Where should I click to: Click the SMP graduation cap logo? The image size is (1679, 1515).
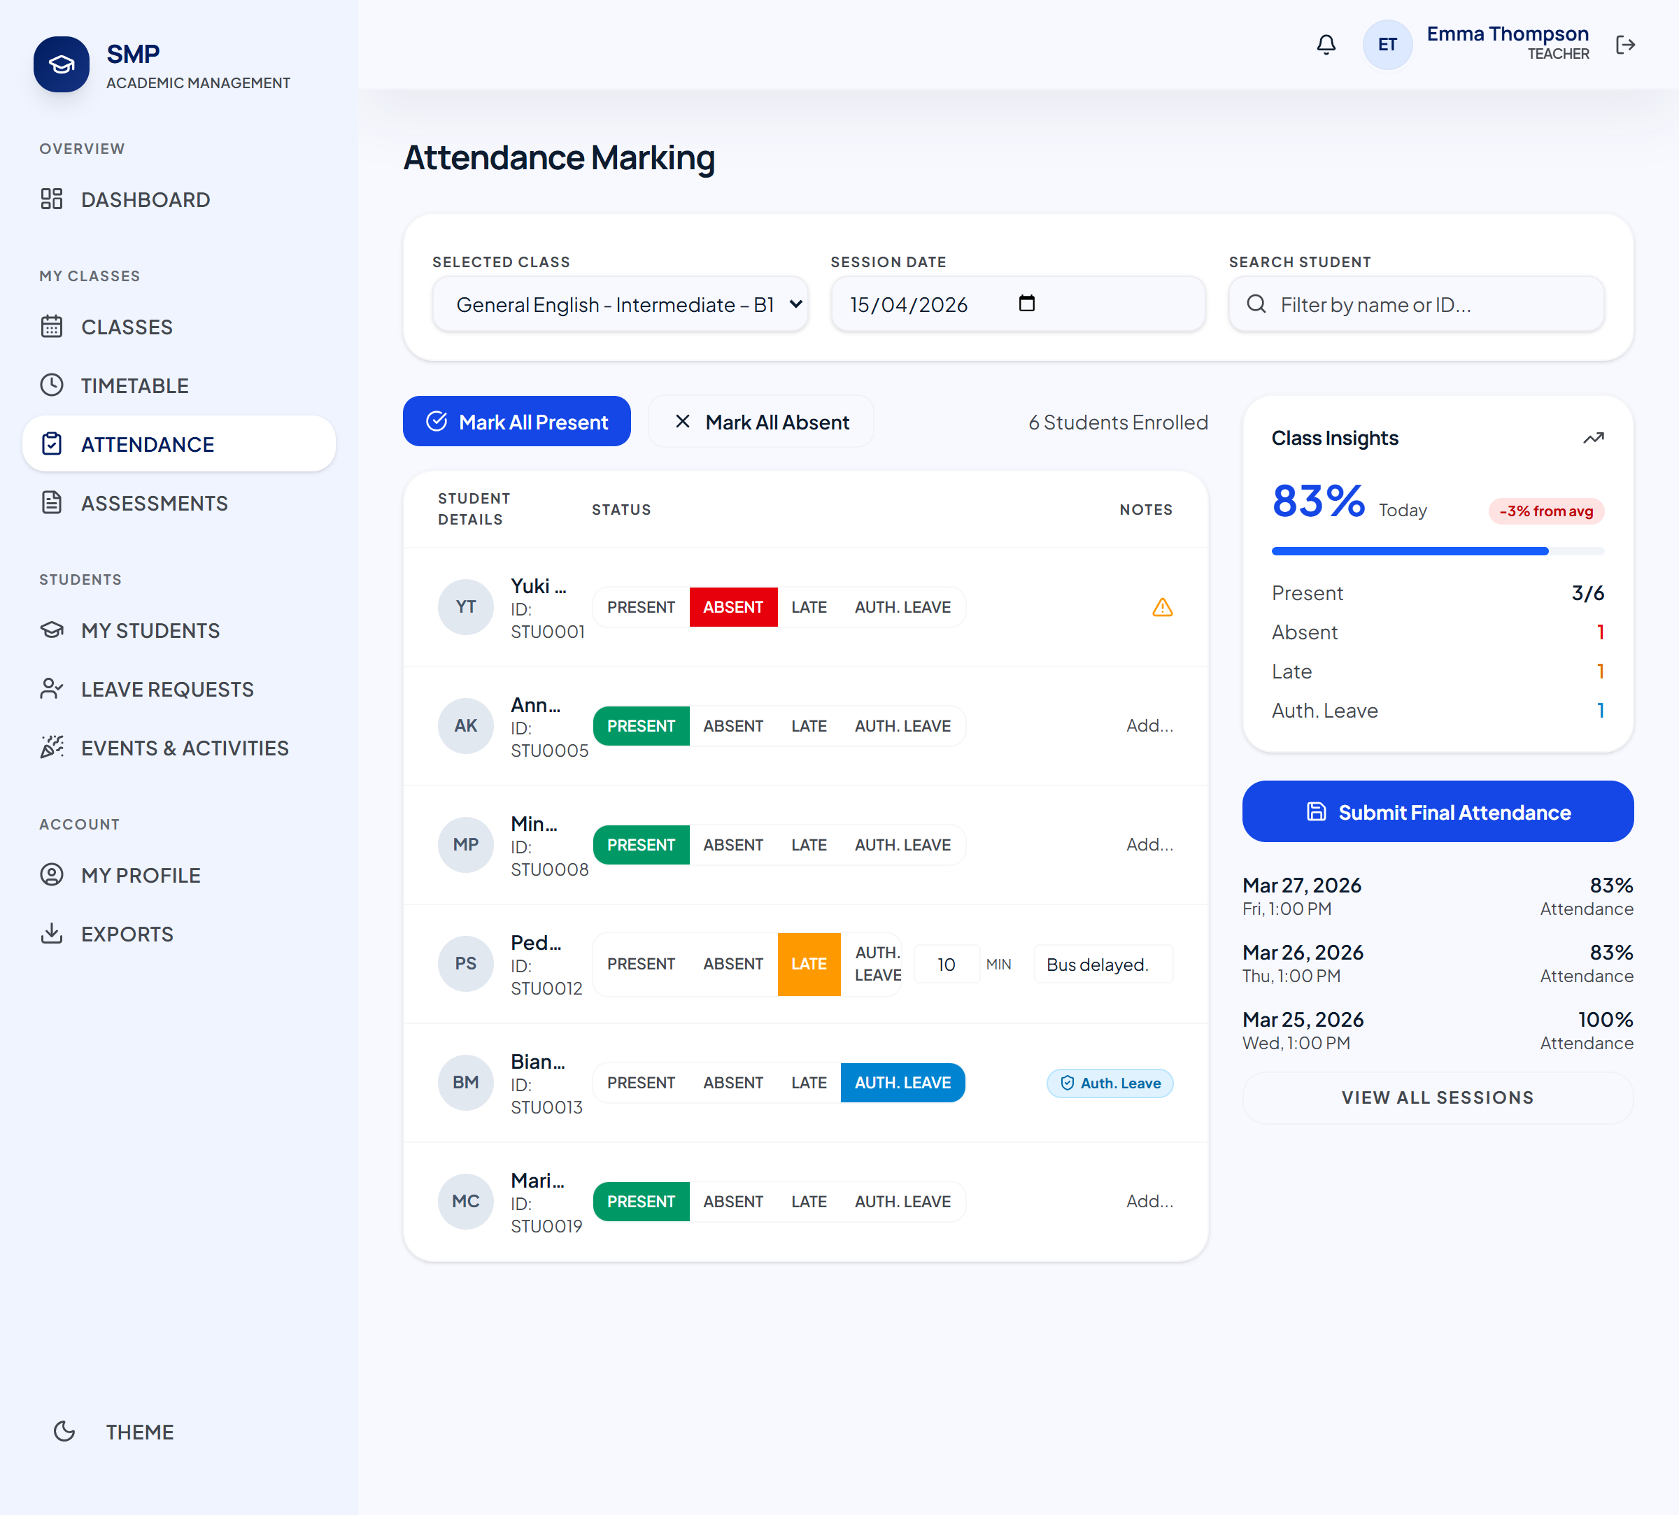(62, 64)
